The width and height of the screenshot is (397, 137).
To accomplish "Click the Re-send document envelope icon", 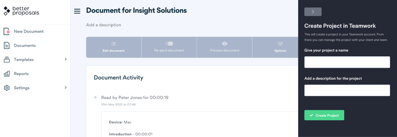I will (x=169, y=44).
